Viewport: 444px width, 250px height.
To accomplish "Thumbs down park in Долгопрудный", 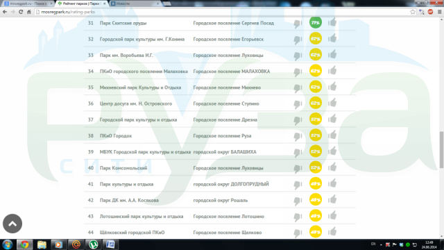I will [298, 185].
